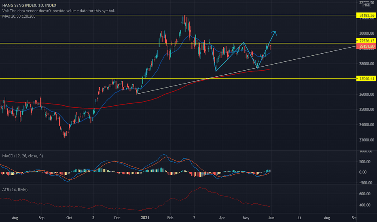The width and height of the screenshot is (377, 222).
Task: Click the 24000.00 price axis tick
Action: click(x=366, y=125)
